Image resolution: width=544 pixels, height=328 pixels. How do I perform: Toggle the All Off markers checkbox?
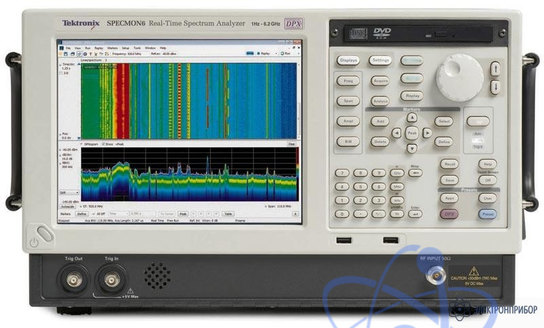[95, 213]
